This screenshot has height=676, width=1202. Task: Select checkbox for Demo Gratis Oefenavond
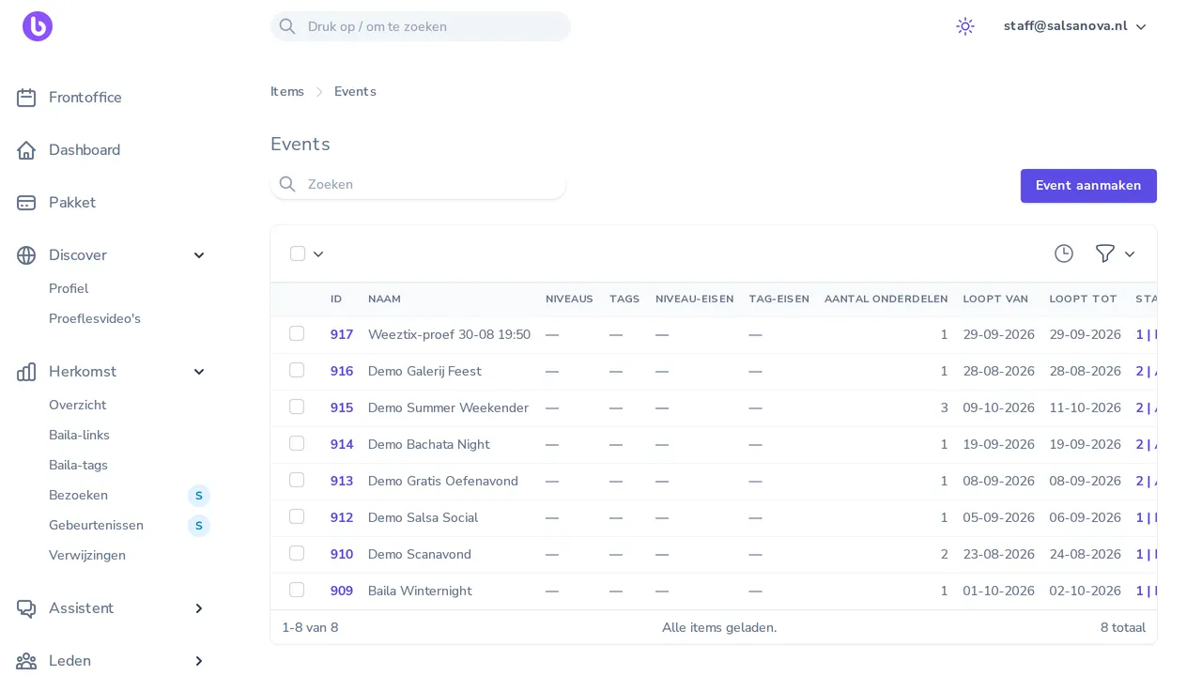click(x=297, y=480)
